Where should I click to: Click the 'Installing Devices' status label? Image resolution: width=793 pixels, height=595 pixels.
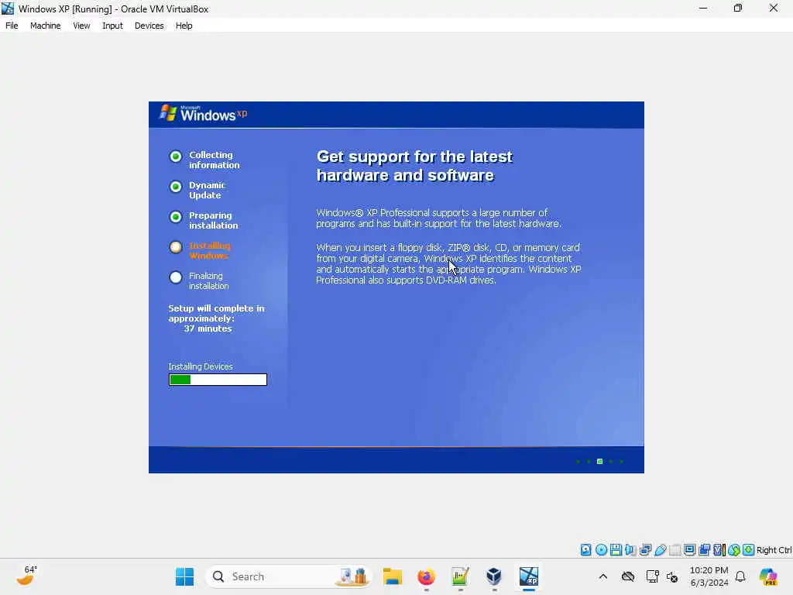click(x=201, y=366)
